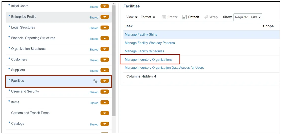
Task: Open Manage Facility Schedules link
Action: (145, 51)
